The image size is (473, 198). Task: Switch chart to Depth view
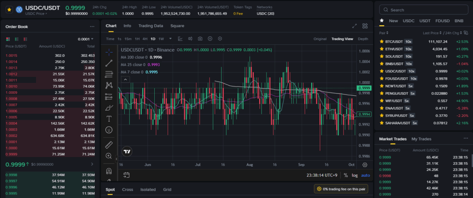click(x=363, y=39)
